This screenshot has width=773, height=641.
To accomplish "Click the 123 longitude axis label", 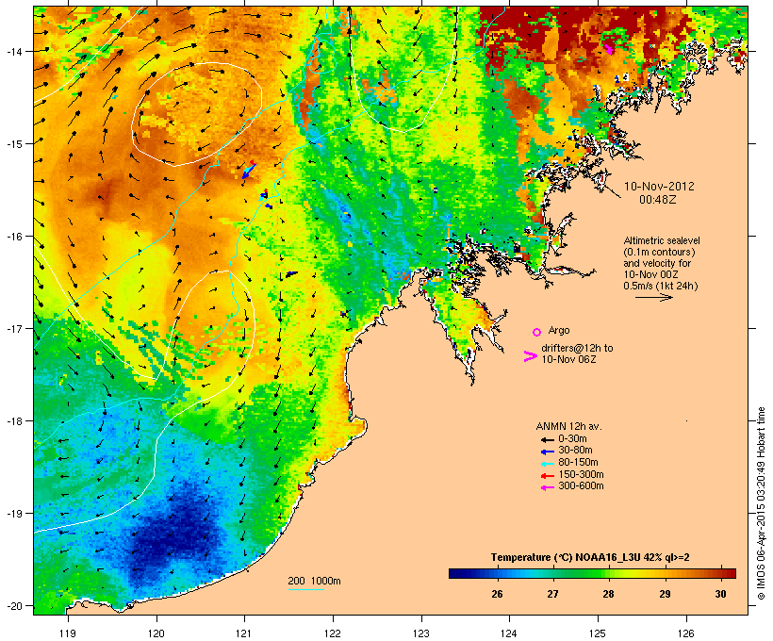I will pyautogui.click(x=421, y=633).
